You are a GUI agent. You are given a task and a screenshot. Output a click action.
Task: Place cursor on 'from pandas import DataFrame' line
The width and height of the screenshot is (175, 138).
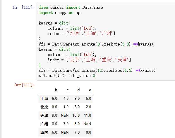point(71,8)
